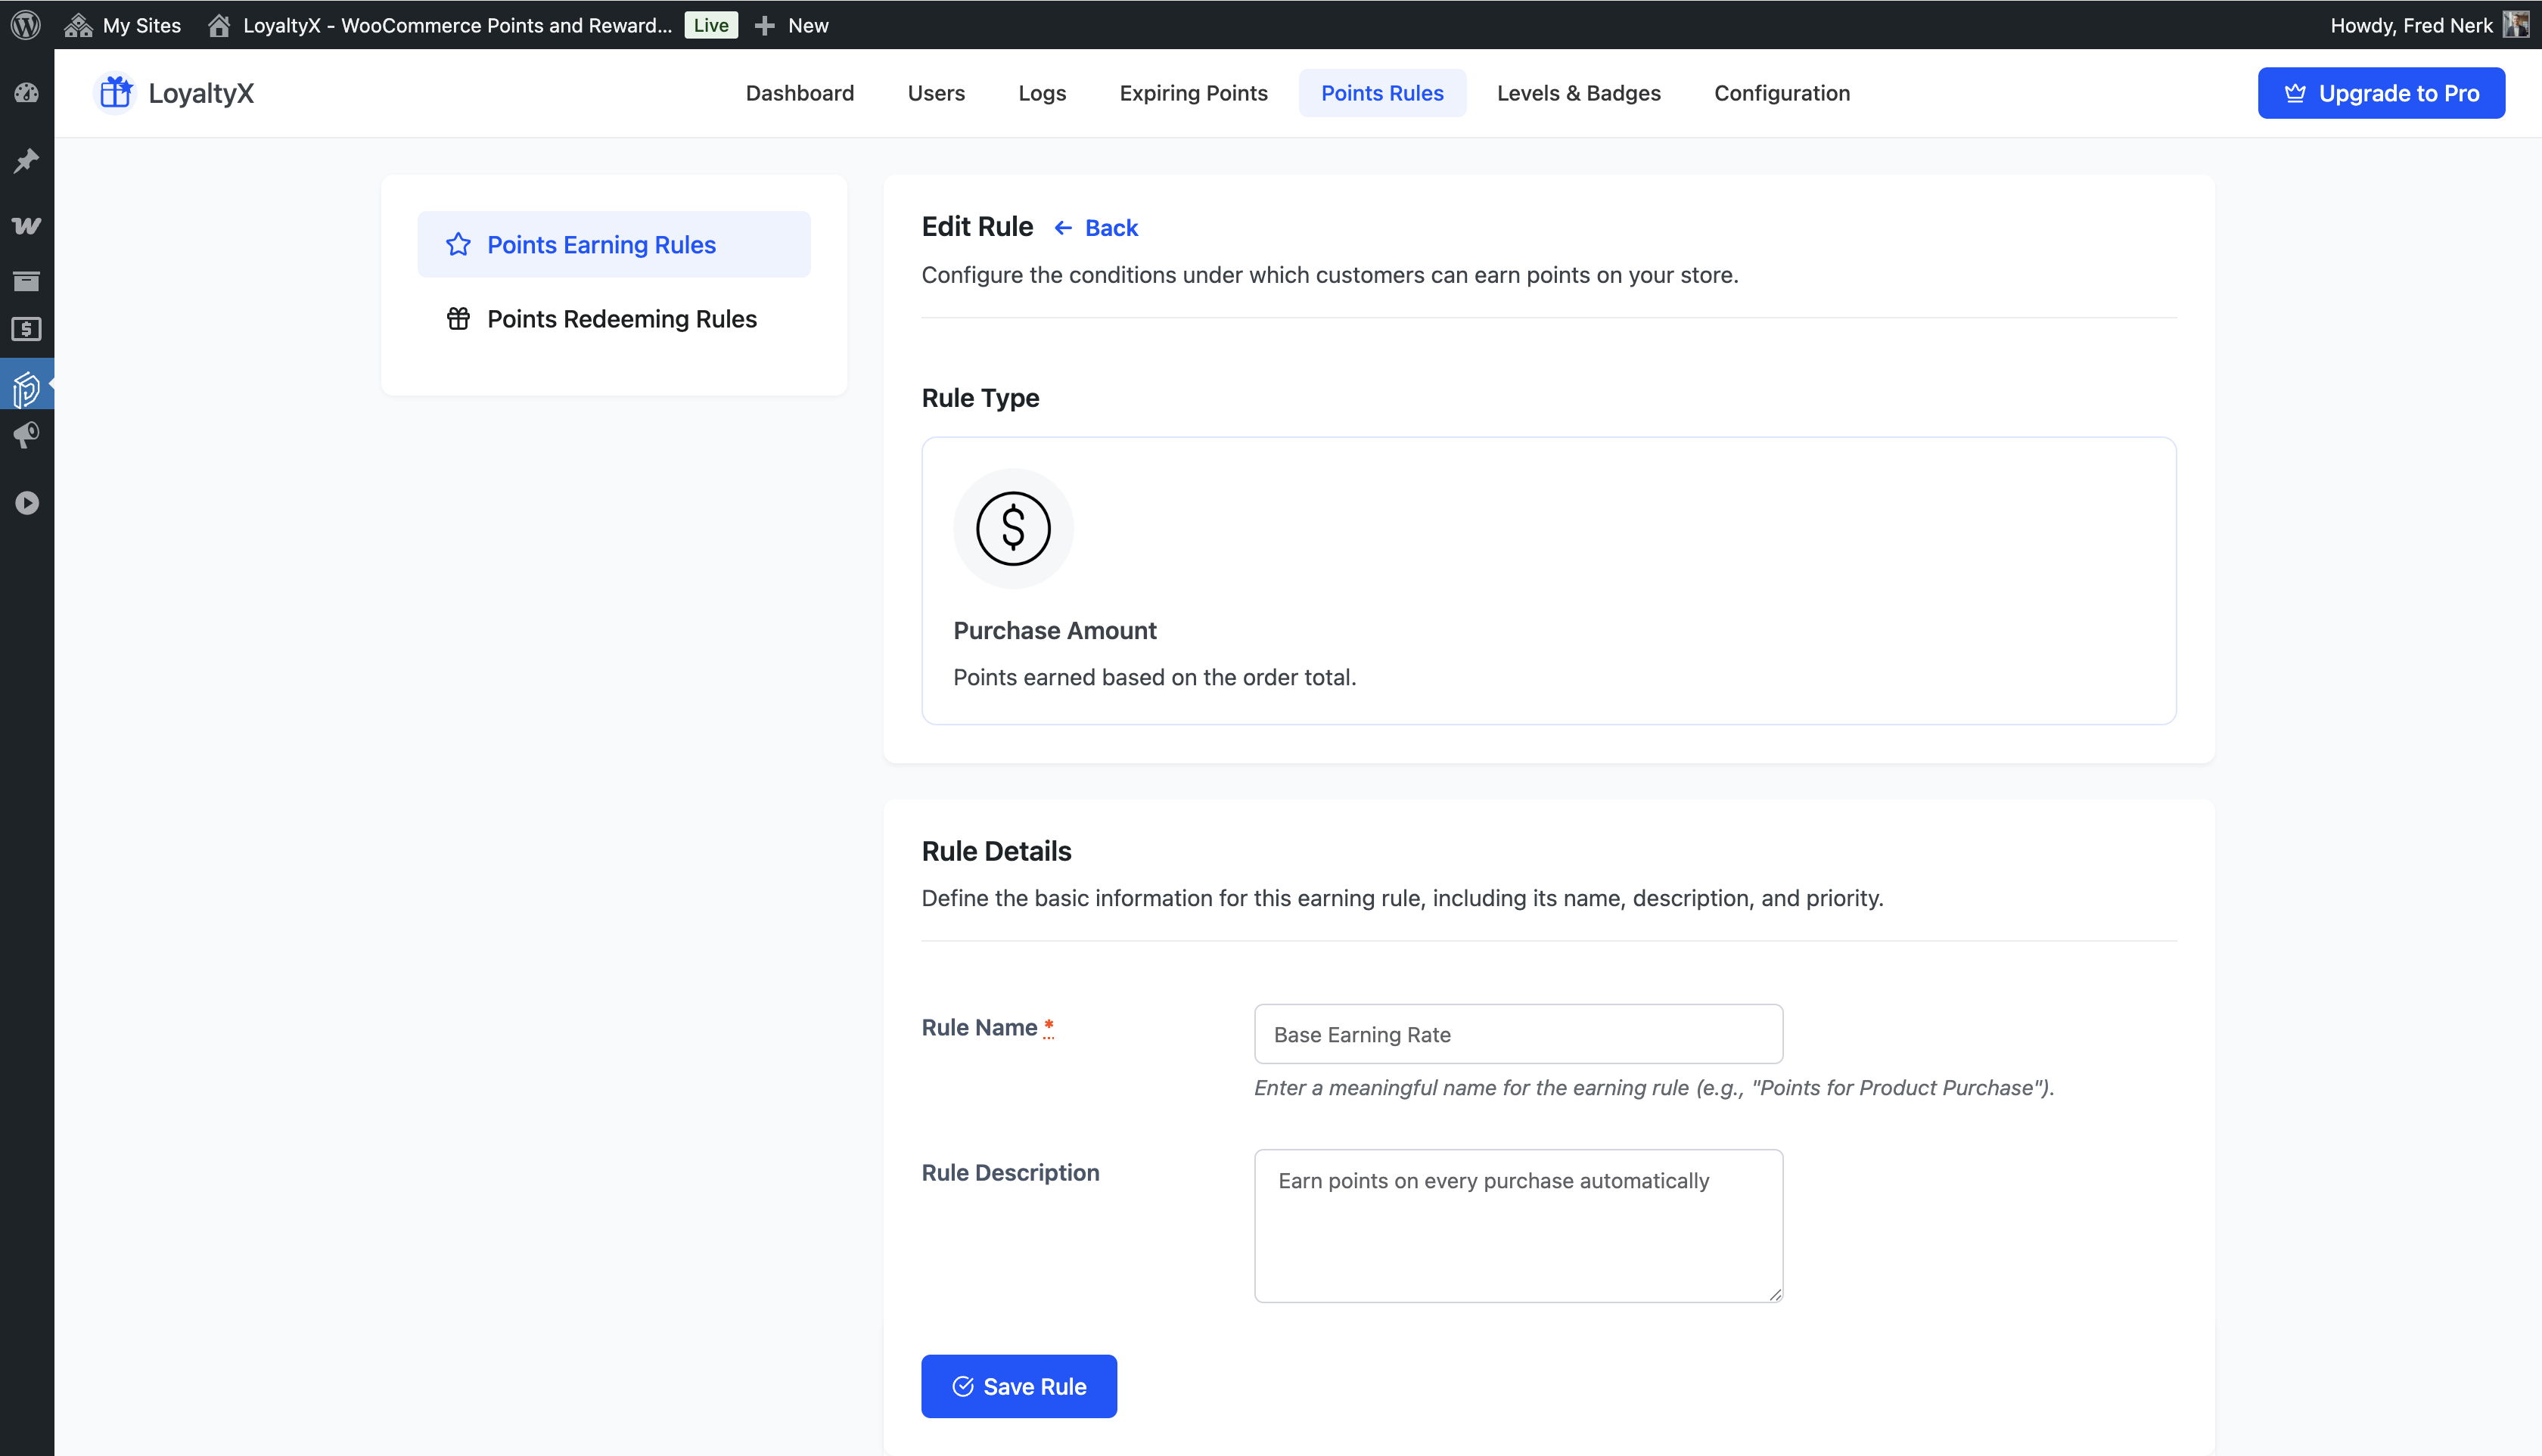Click the pushpin Posts icon in sidebar

click(26, 160)
